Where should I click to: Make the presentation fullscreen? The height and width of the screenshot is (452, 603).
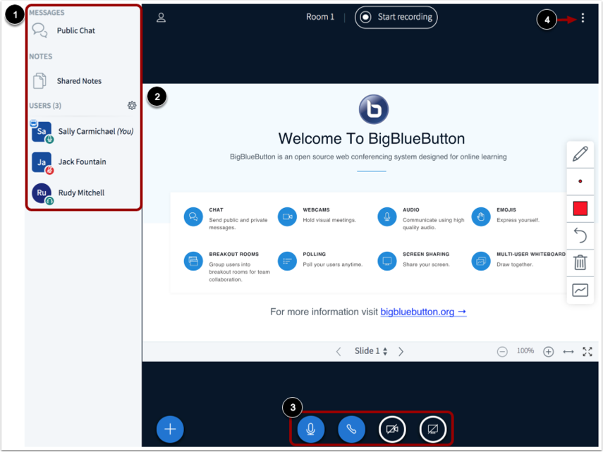[587, 351]
